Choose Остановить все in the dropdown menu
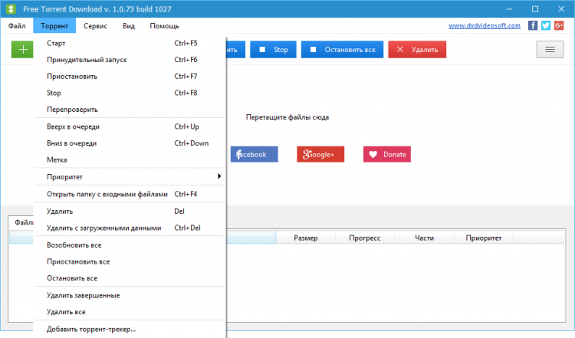Viewport: 575px width, 338px height. click(130, 278)
